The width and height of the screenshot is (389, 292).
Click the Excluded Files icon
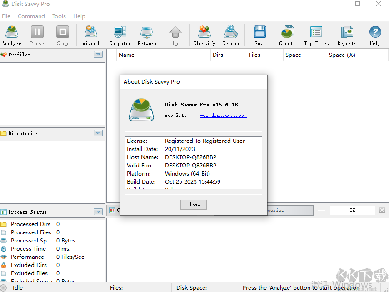tap(4, 273)
